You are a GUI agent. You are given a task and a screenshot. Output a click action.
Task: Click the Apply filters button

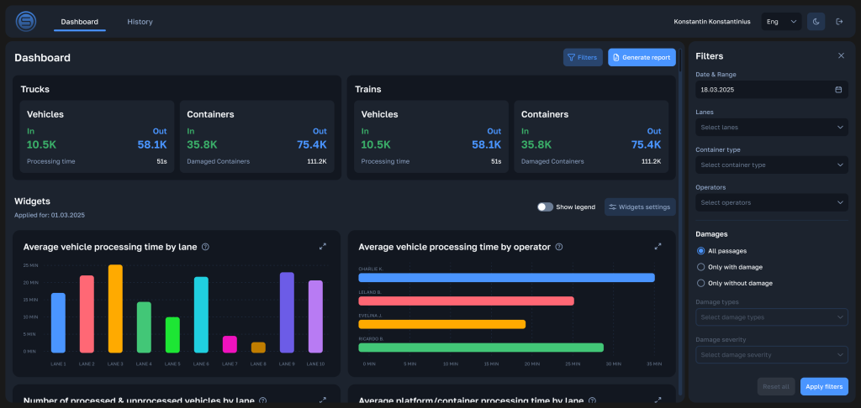point(824,387)
